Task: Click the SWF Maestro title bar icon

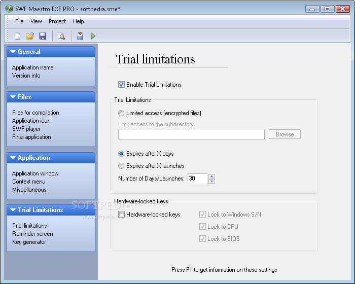Action: click(x=9, y=9)
